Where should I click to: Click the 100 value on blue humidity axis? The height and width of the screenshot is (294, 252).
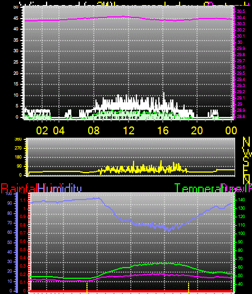click(x=9, y=194)
